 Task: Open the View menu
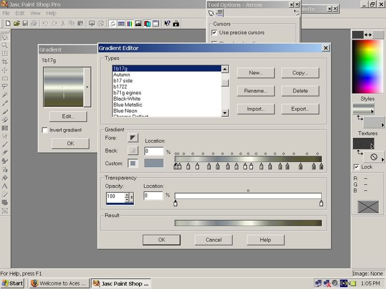coord(35,13)
